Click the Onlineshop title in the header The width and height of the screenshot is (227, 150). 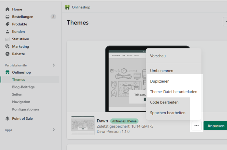pyautogui.click(x=81, y=7)
